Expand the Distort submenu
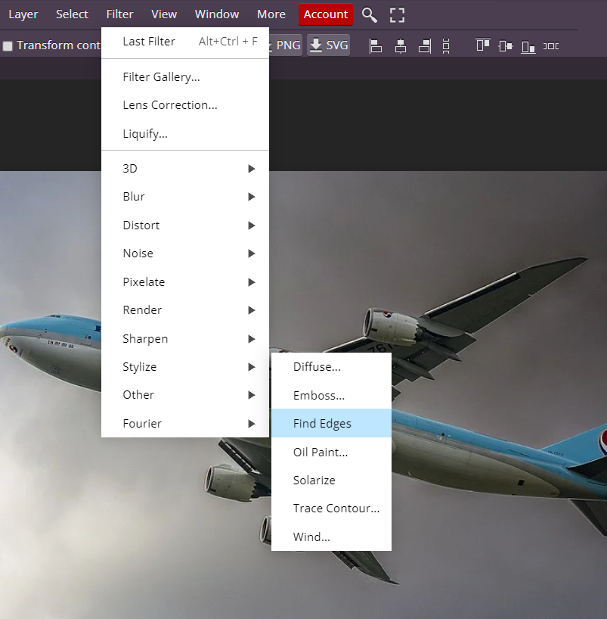The height and width of the screenshot is (619, 607). [185, 226]
